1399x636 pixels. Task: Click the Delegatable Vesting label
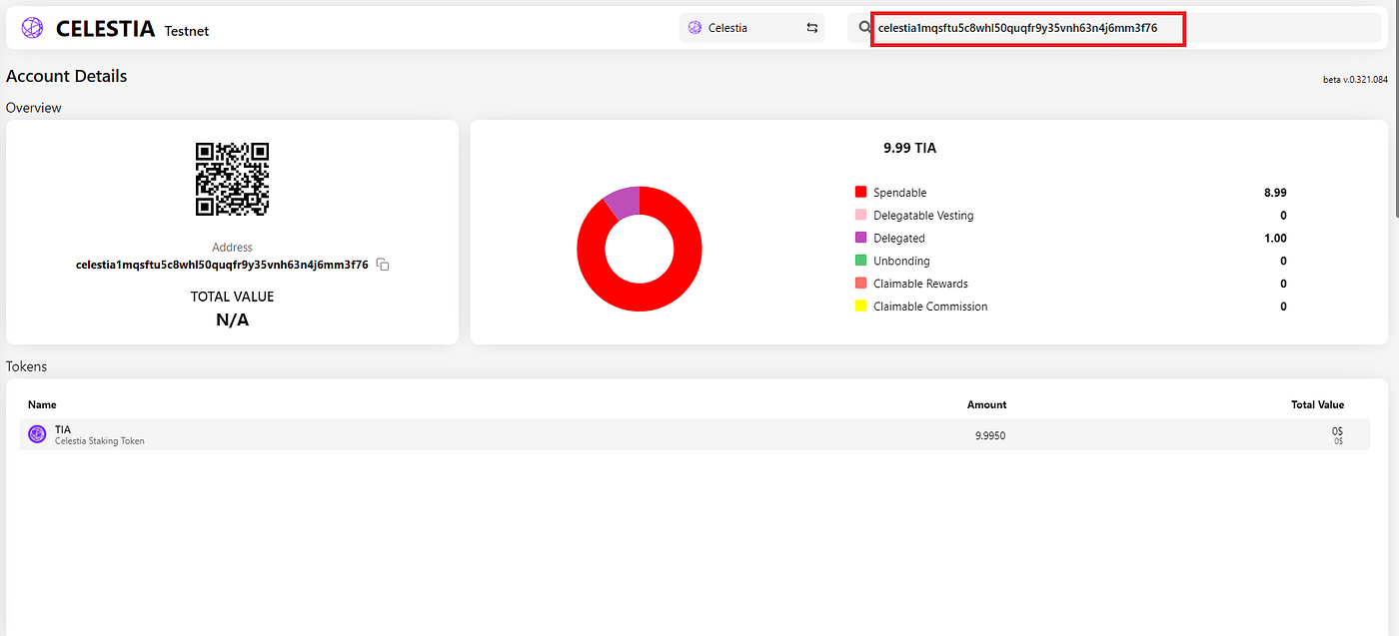click(923, 215)
